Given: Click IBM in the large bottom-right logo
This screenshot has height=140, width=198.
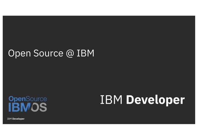Looking at the screenshot, I should pos(112,100).
